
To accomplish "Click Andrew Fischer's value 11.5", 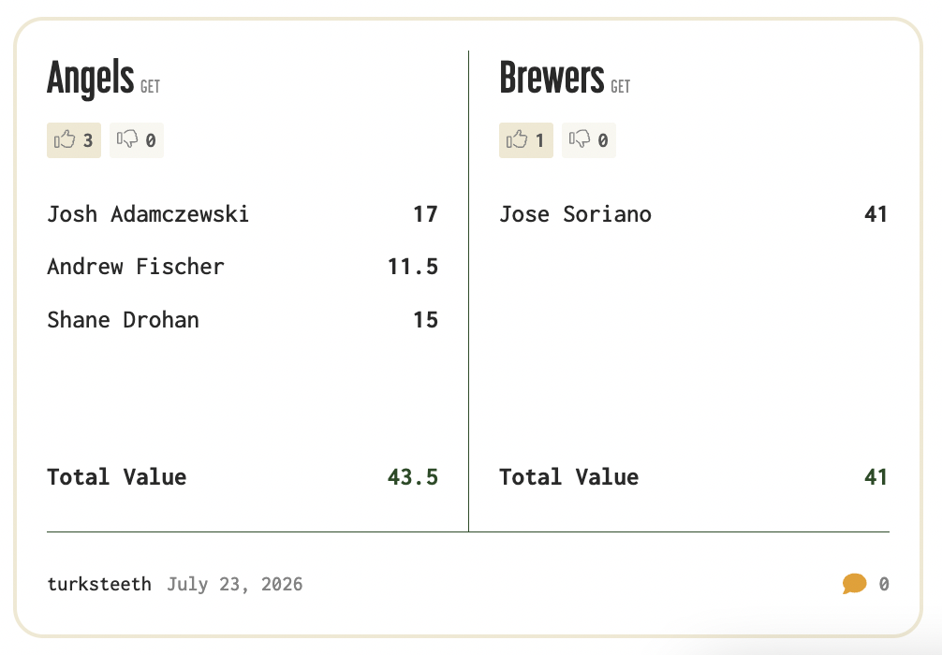I will click(x=413, y=267).
